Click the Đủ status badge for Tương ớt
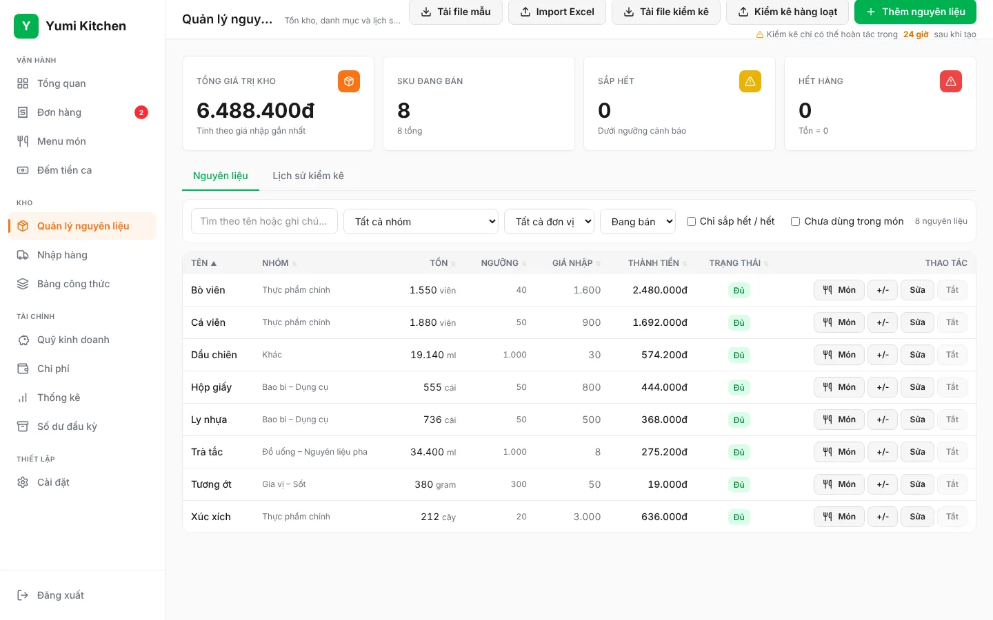Screen dimensions: 993x620 (739, 484)
